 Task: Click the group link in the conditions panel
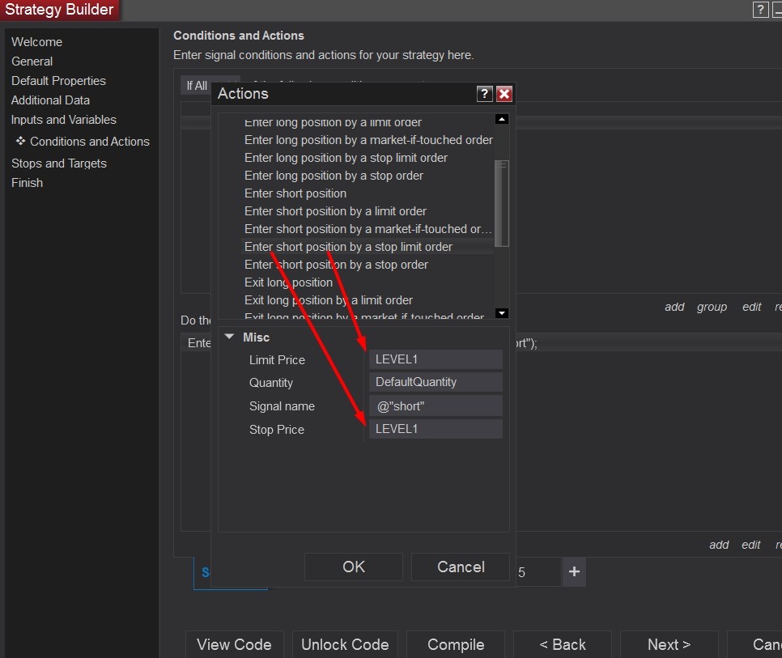click(712, 307)
